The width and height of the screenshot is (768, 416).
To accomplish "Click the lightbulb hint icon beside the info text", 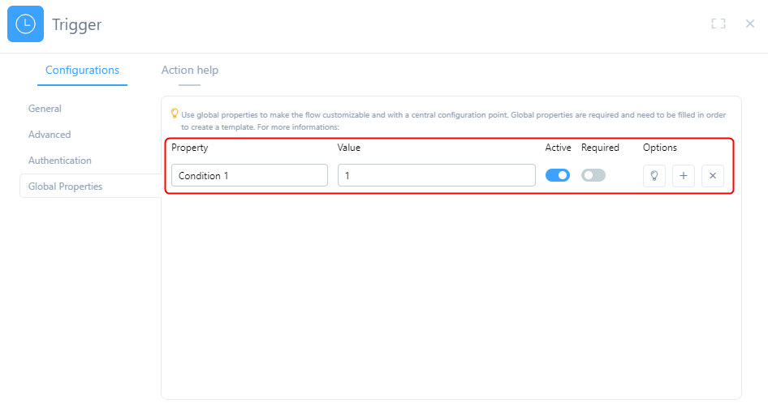I will click(175, 114).
